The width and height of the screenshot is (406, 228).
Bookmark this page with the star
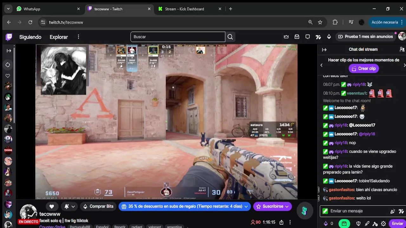(320, 22)
